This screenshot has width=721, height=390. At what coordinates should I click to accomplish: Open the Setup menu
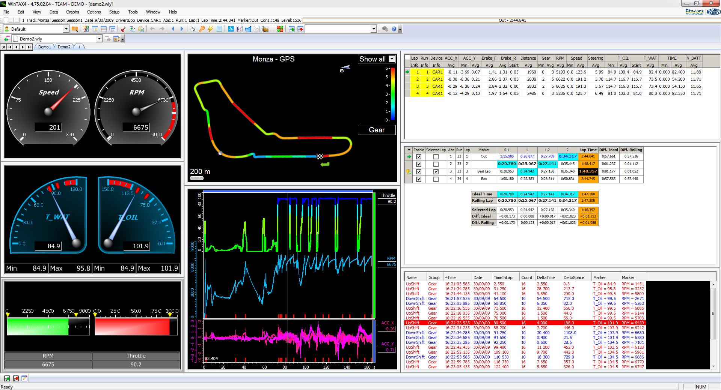[x=114, y=12]
